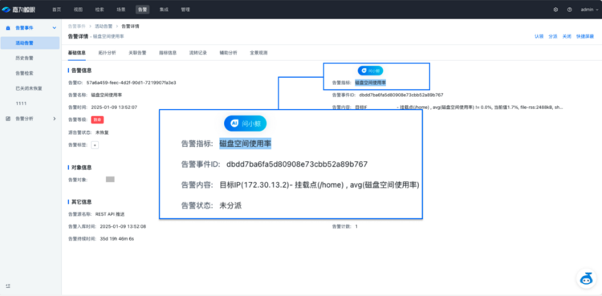The image size is (602, 296).
Task: Add an alarm tag with the plus button
Action: 96,145
